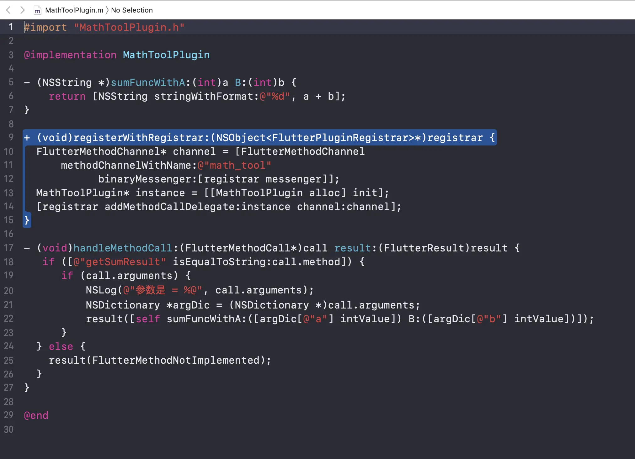Click the back navigation arrow
The width and height of the screenshot is (635, 459).
[x=8, y=10]
